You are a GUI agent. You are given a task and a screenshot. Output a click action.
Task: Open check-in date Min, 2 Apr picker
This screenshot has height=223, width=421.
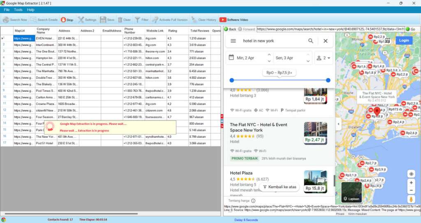[x=246, y=58]
